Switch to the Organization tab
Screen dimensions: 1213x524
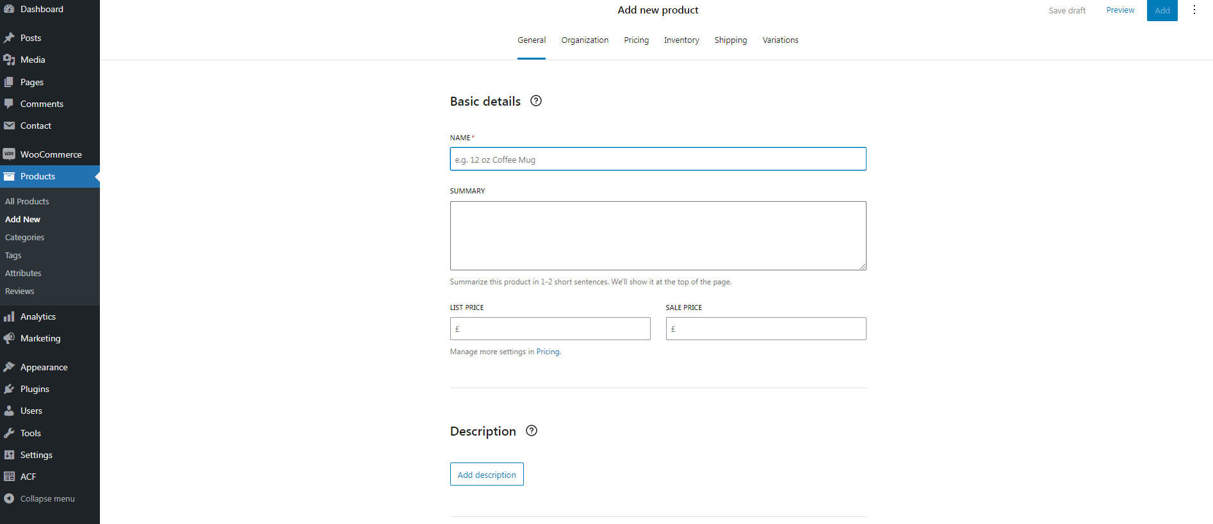coord(585,40)
